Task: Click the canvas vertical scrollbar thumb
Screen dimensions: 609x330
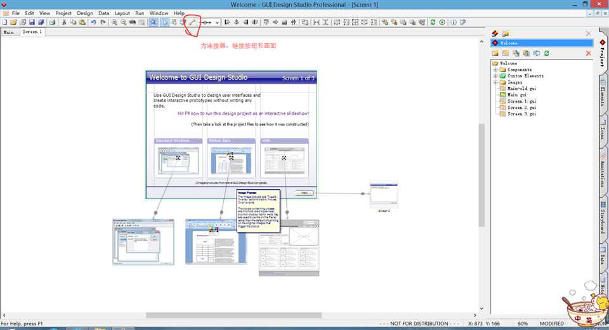Action: click(481, 174)
